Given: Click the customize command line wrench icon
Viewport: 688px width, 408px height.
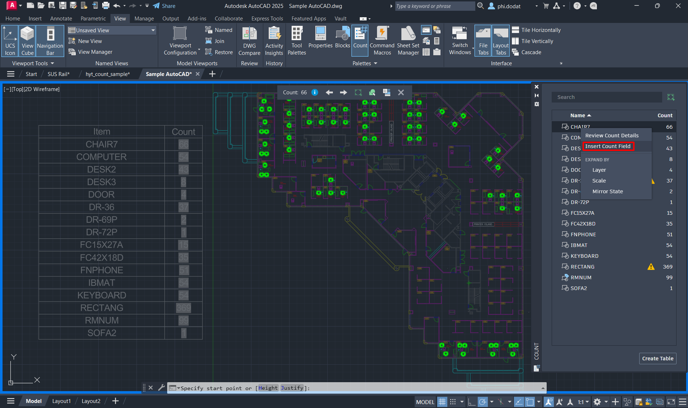Looking at the screenshot, I should (x=161, y=388).
